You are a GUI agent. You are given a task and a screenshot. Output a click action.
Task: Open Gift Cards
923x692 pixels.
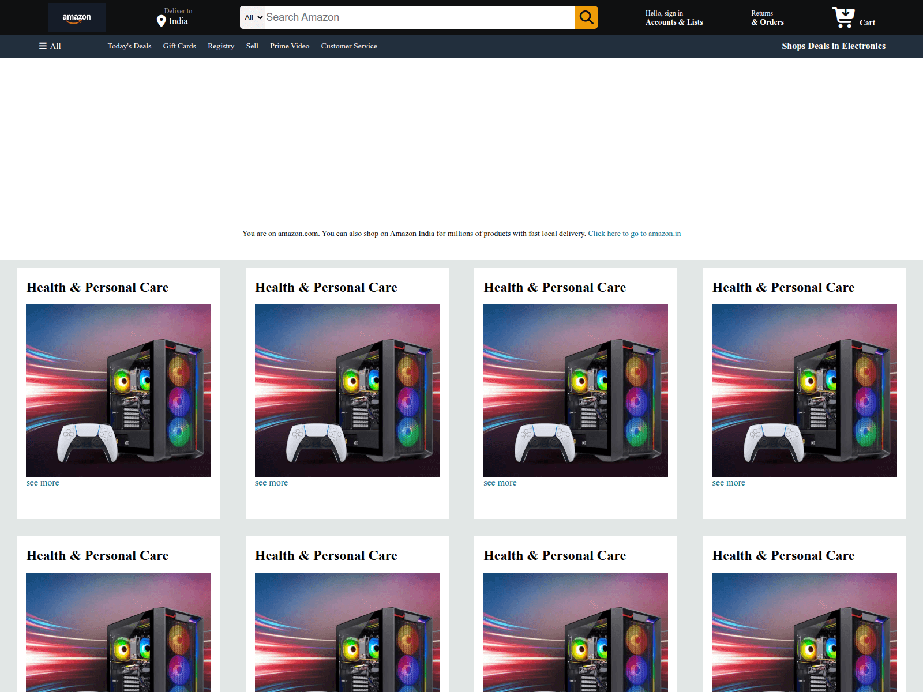(179, 46)
